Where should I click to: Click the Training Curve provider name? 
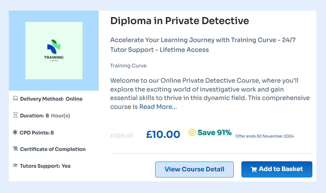[x=128, y=66]
